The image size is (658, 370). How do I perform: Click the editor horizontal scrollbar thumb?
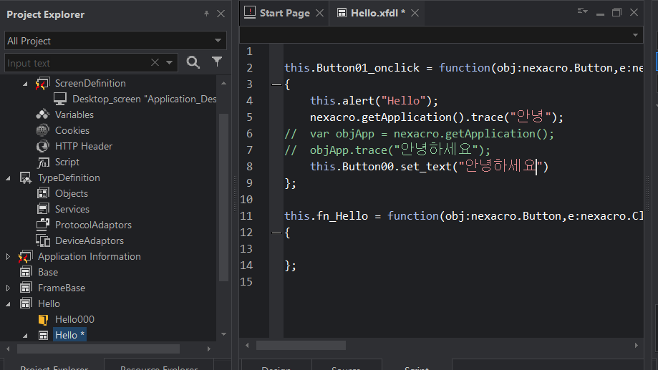click(x=301, y=345)
